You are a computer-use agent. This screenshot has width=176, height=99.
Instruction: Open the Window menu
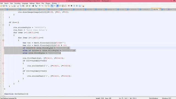click(54, 3)
